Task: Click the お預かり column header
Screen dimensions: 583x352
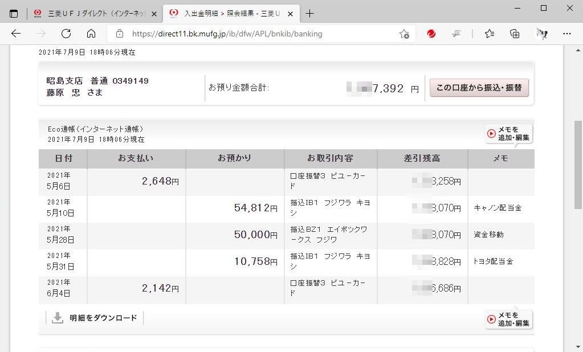Action: pos(235,159)
